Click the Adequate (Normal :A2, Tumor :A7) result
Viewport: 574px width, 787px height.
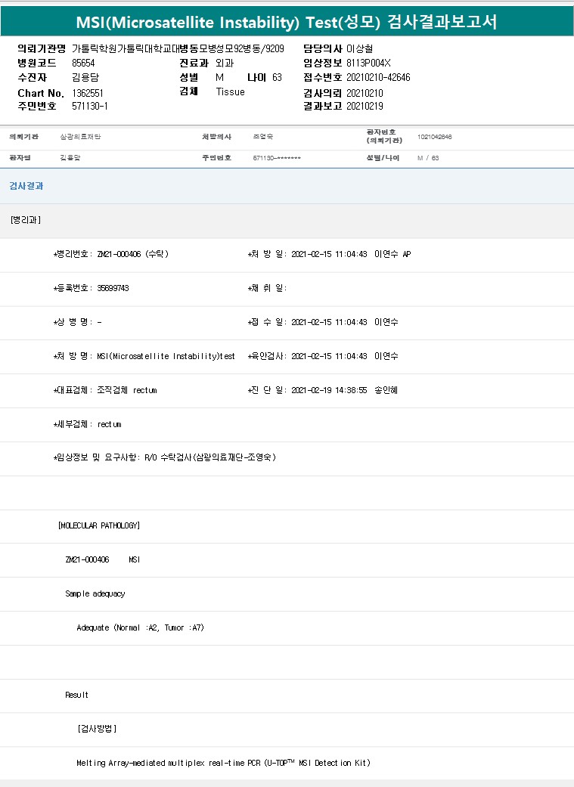click(x=141, y=627)
